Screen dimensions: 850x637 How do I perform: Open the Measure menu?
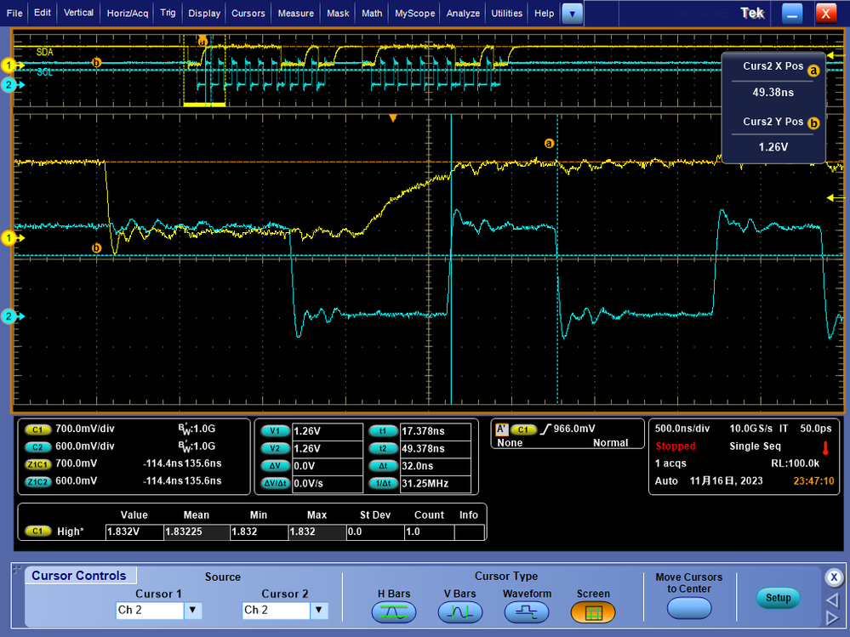point(296,13)
